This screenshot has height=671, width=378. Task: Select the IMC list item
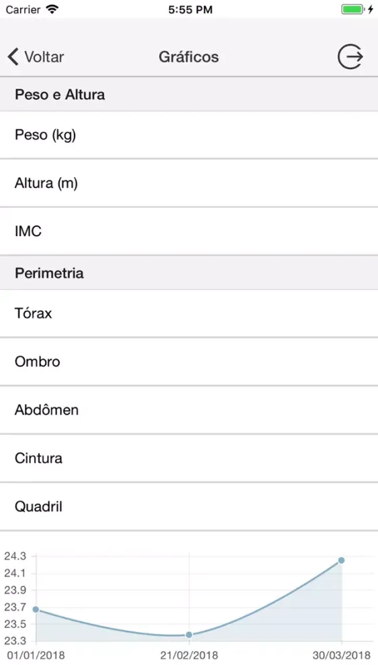pos(189,231)
